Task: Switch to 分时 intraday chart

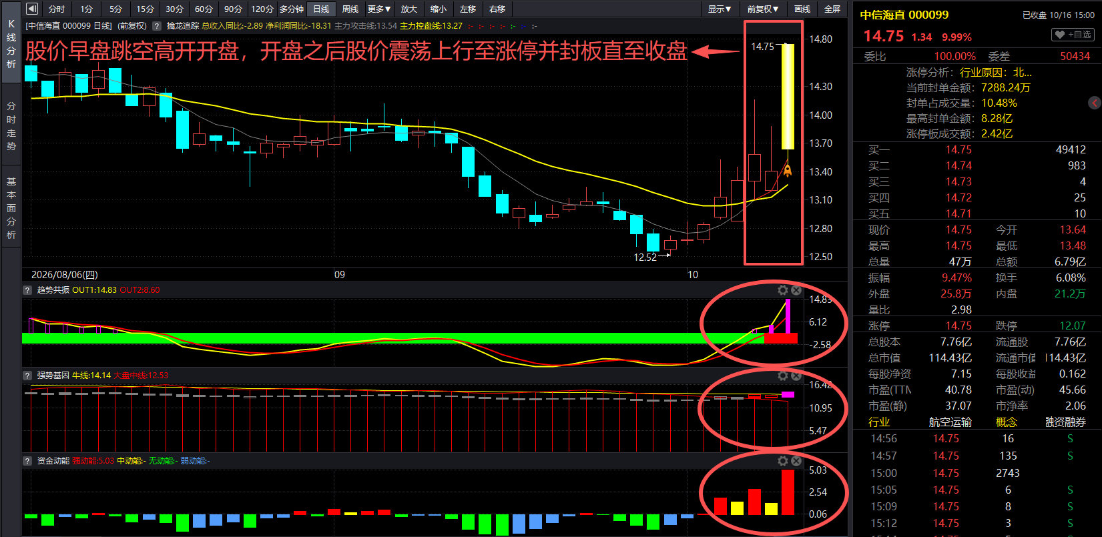Action: coord(57,9)
